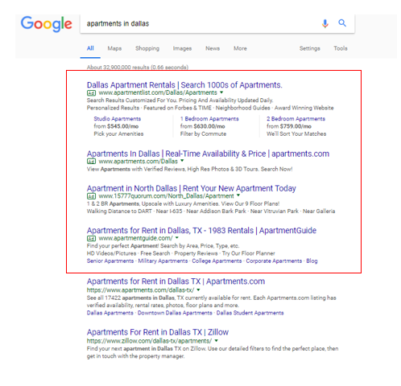Click Ad badge beside apartments.com/Dallas URL

click(91, 162)
